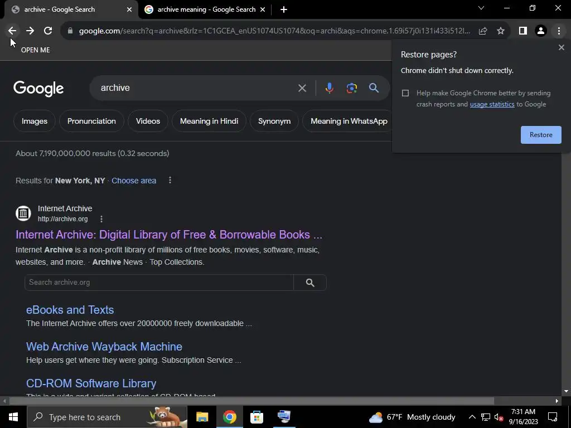Close the 'archive meaning - Google Search' tab
The height and width of the screenshot is (428, 571).
263,10
